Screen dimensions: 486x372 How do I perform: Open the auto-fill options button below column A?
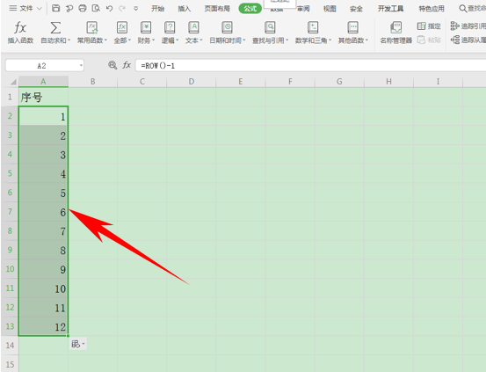[78, 344]
